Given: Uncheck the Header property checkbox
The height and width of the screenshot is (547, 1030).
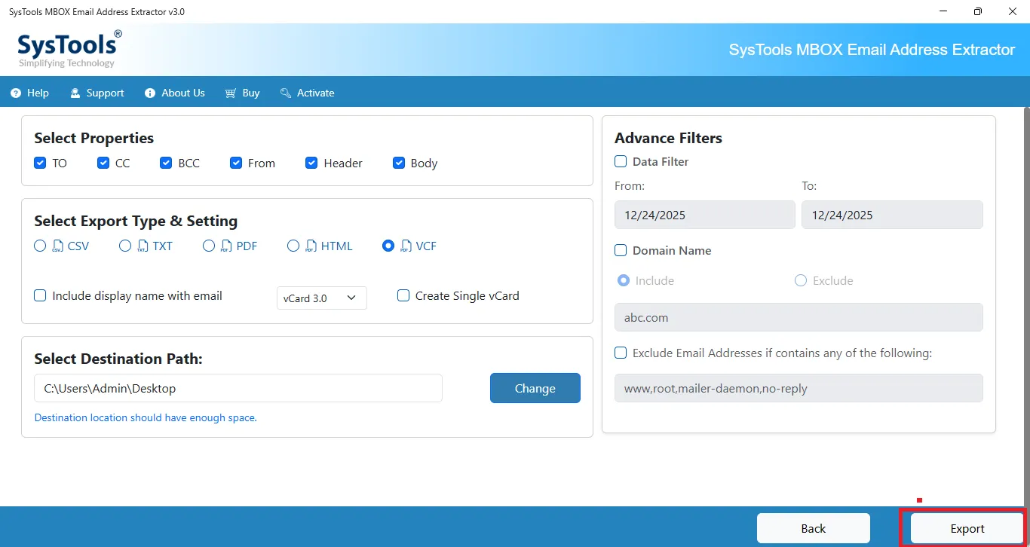Looking at the screenshot, I should [x=311, y=163].
